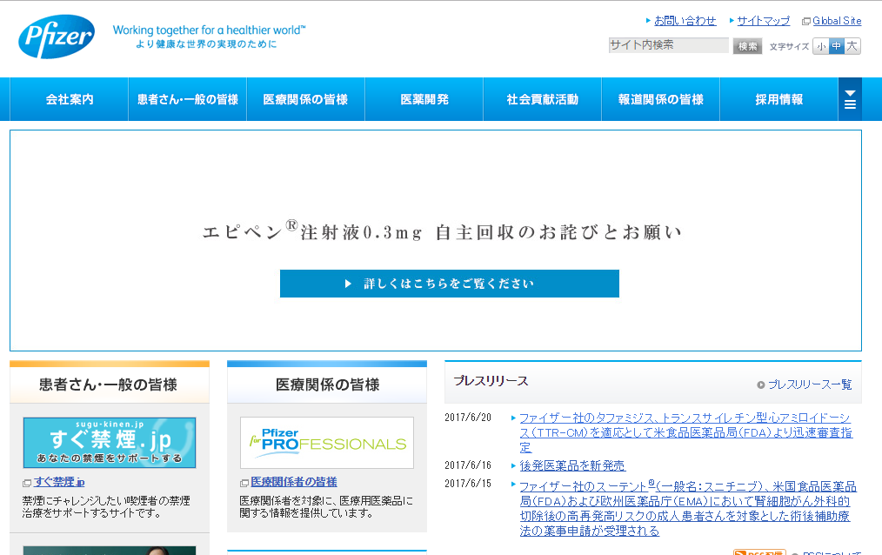Set font size to 中
The width and height of the screenshot is (882, 555).
[x=837, y=46]
